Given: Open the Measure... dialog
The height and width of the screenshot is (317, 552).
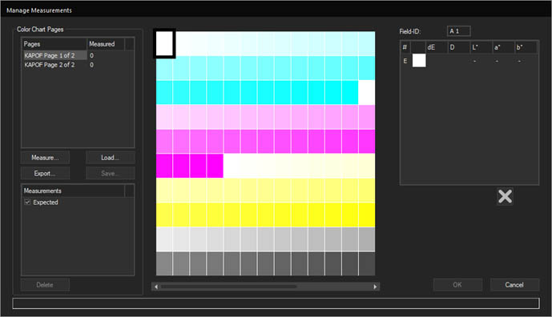Looking at the screenshot, I should (45, 158).
